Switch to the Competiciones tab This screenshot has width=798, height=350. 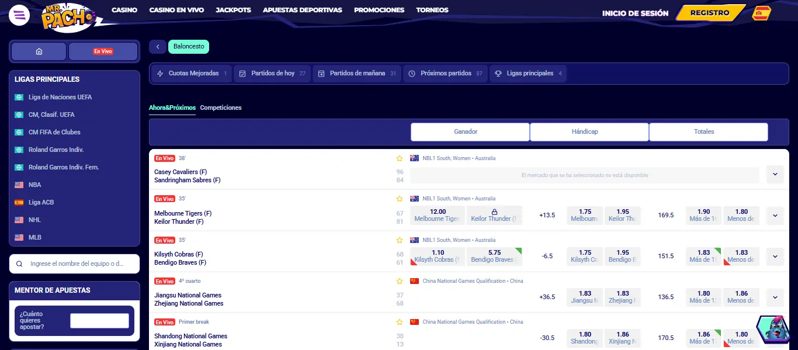coord(221,108)
